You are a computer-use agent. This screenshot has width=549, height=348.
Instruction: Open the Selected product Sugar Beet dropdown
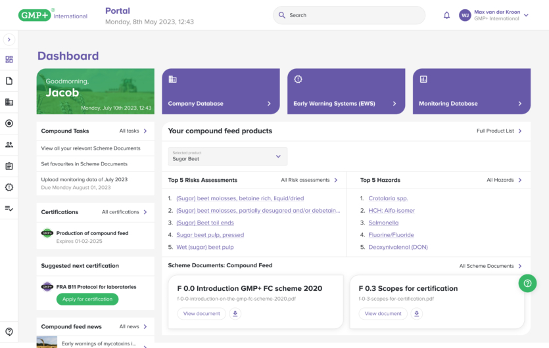click(x=227, y=156)
